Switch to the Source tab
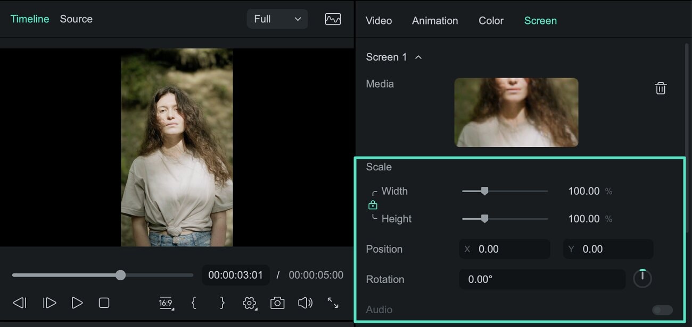This screenshot has height=327, width=692. pyautogui.click(x=76, y=19)
